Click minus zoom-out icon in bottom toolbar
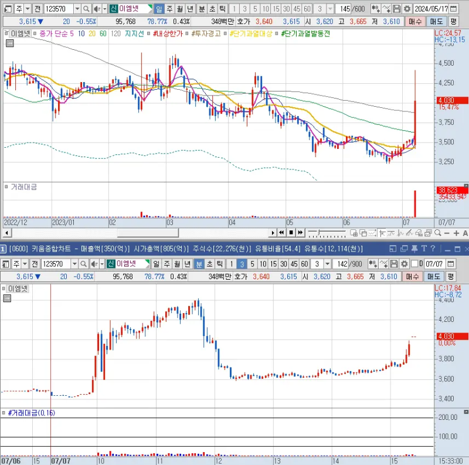 coord(447,233)
